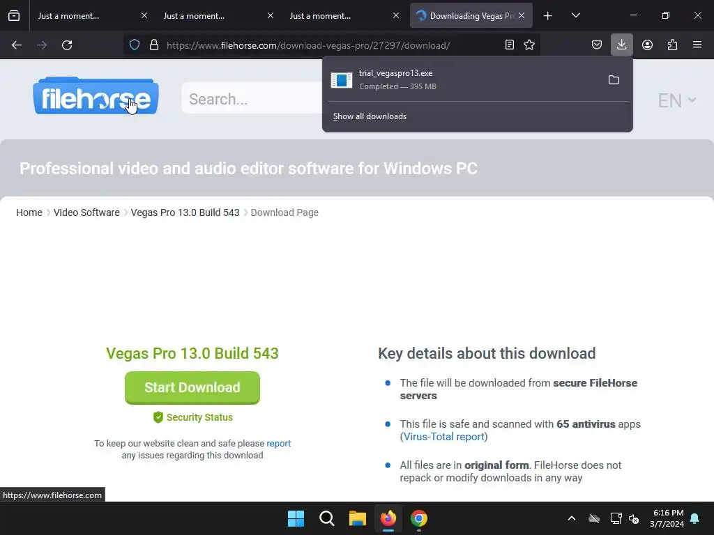The image size is (714, 535).
Task: Go to Home breadcrumb
Action: (x=29, y=212)
